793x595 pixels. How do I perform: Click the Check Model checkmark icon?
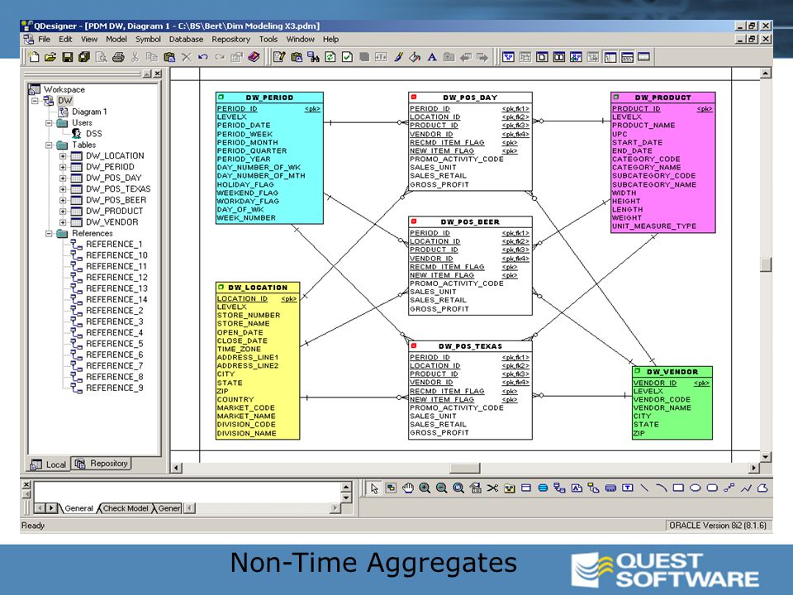pos(348,57)
